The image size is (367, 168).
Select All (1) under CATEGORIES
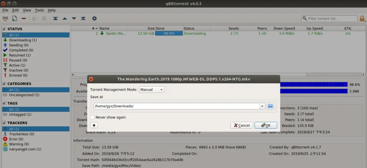coord(36,90)
